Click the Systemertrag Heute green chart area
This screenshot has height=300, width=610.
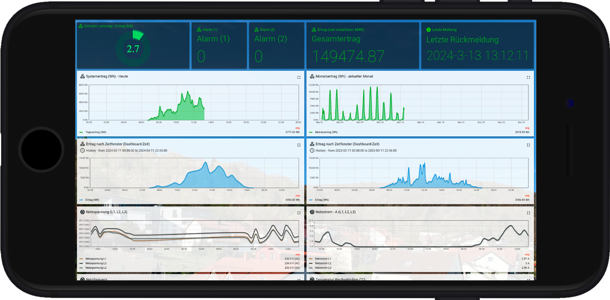click(x=194, y=102)
